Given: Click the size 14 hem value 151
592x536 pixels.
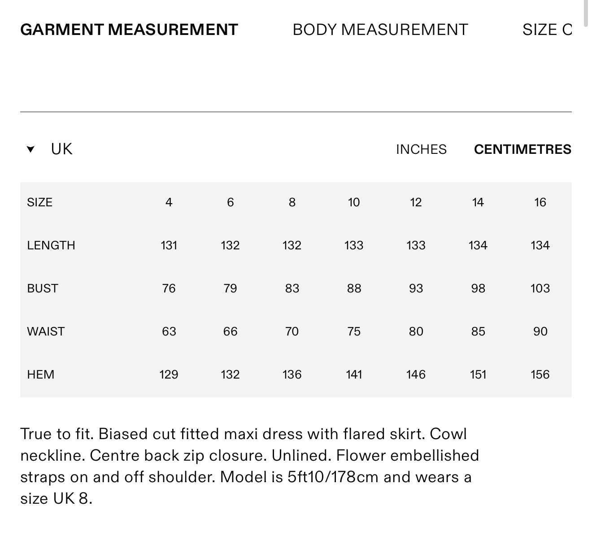Looking at the screenshot, I should 478,375.
